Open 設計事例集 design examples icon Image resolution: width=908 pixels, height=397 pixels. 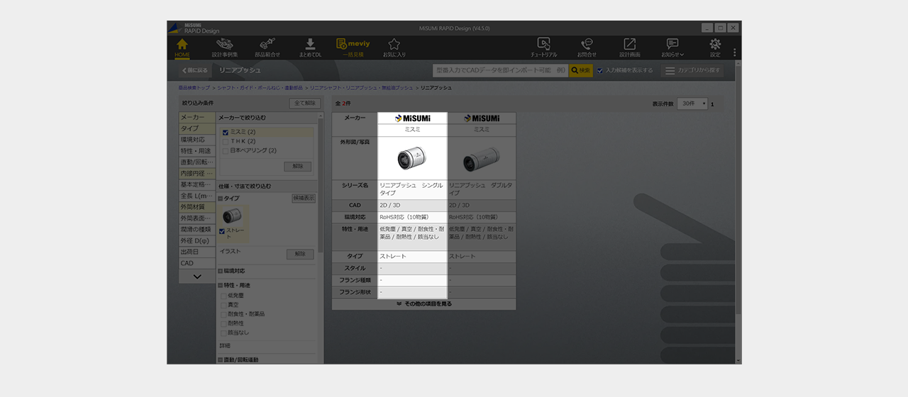(x=225, y=47)
